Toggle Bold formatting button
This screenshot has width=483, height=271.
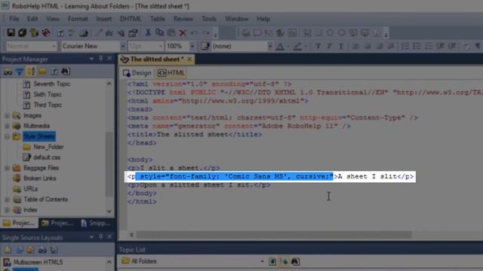[x=318, y=46]
